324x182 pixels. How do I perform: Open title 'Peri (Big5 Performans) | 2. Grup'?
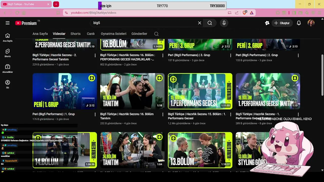(x=257, y=55)
